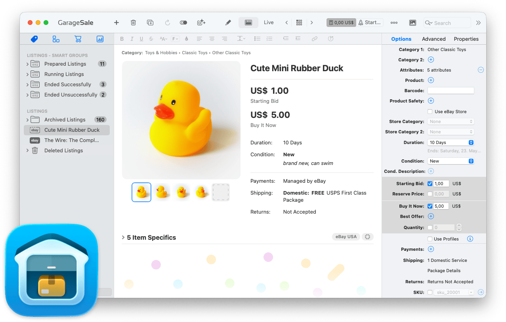Remove attributes with minus button
506x322 pixels.
pyautogui.click(x=481, y=70)
